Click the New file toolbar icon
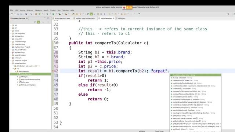Screen dimensions: 235x132 click(x=12, y=14)
